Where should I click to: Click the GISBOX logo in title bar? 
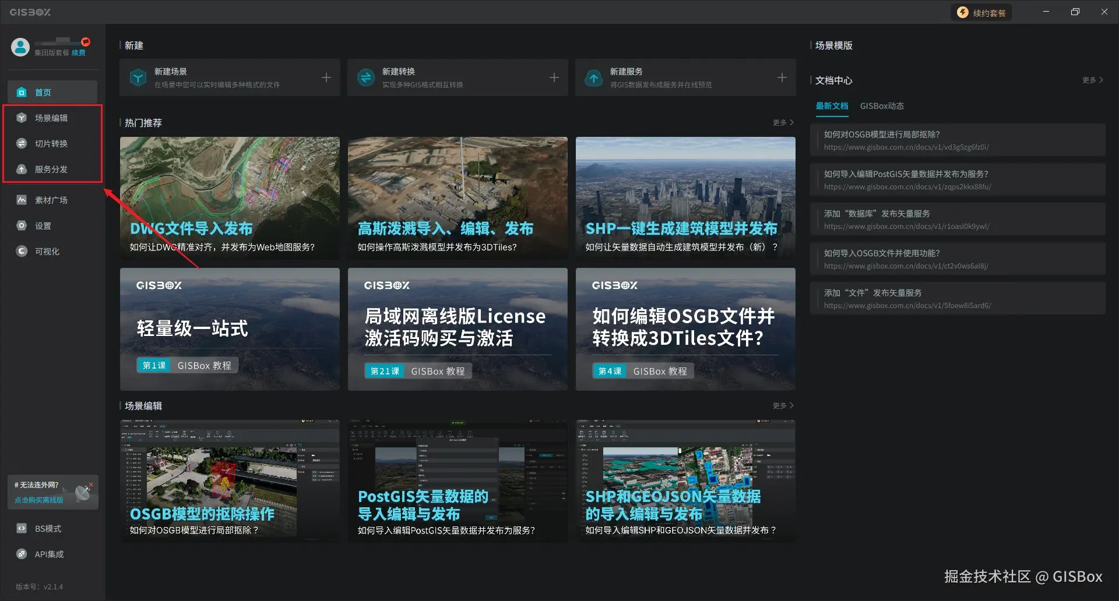click(x=30, y=12)
